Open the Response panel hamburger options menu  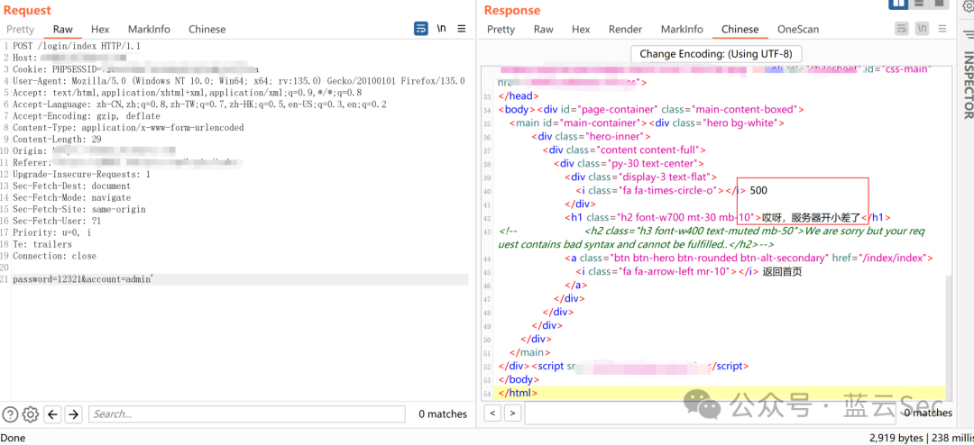[943, 29]
